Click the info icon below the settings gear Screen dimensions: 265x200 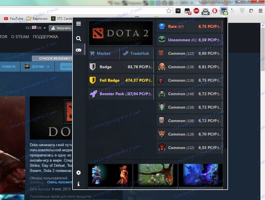pyautogui.click(x=78, y=184)
